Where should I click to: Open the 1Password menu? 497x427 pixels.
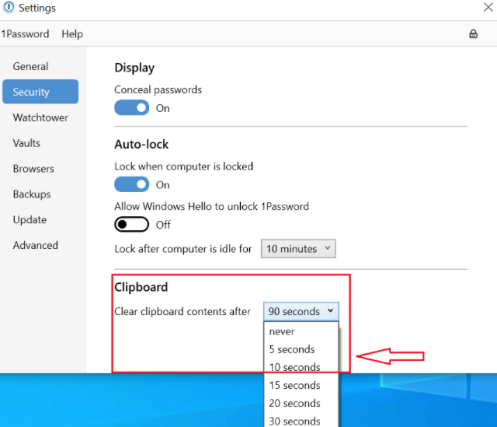pyautogui.click(x=25, y=34)
